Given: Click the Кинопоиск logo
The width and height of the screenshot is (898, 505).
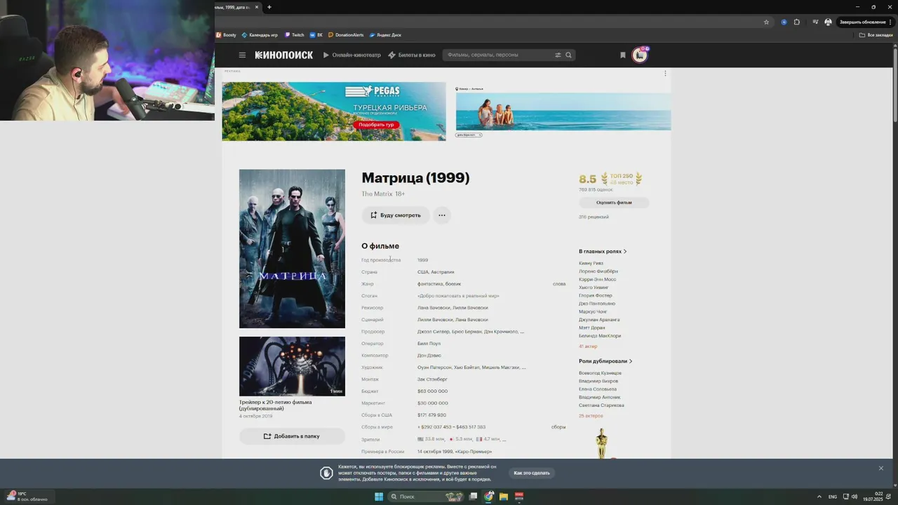Looking at the screenshot, I should (284, 55).
